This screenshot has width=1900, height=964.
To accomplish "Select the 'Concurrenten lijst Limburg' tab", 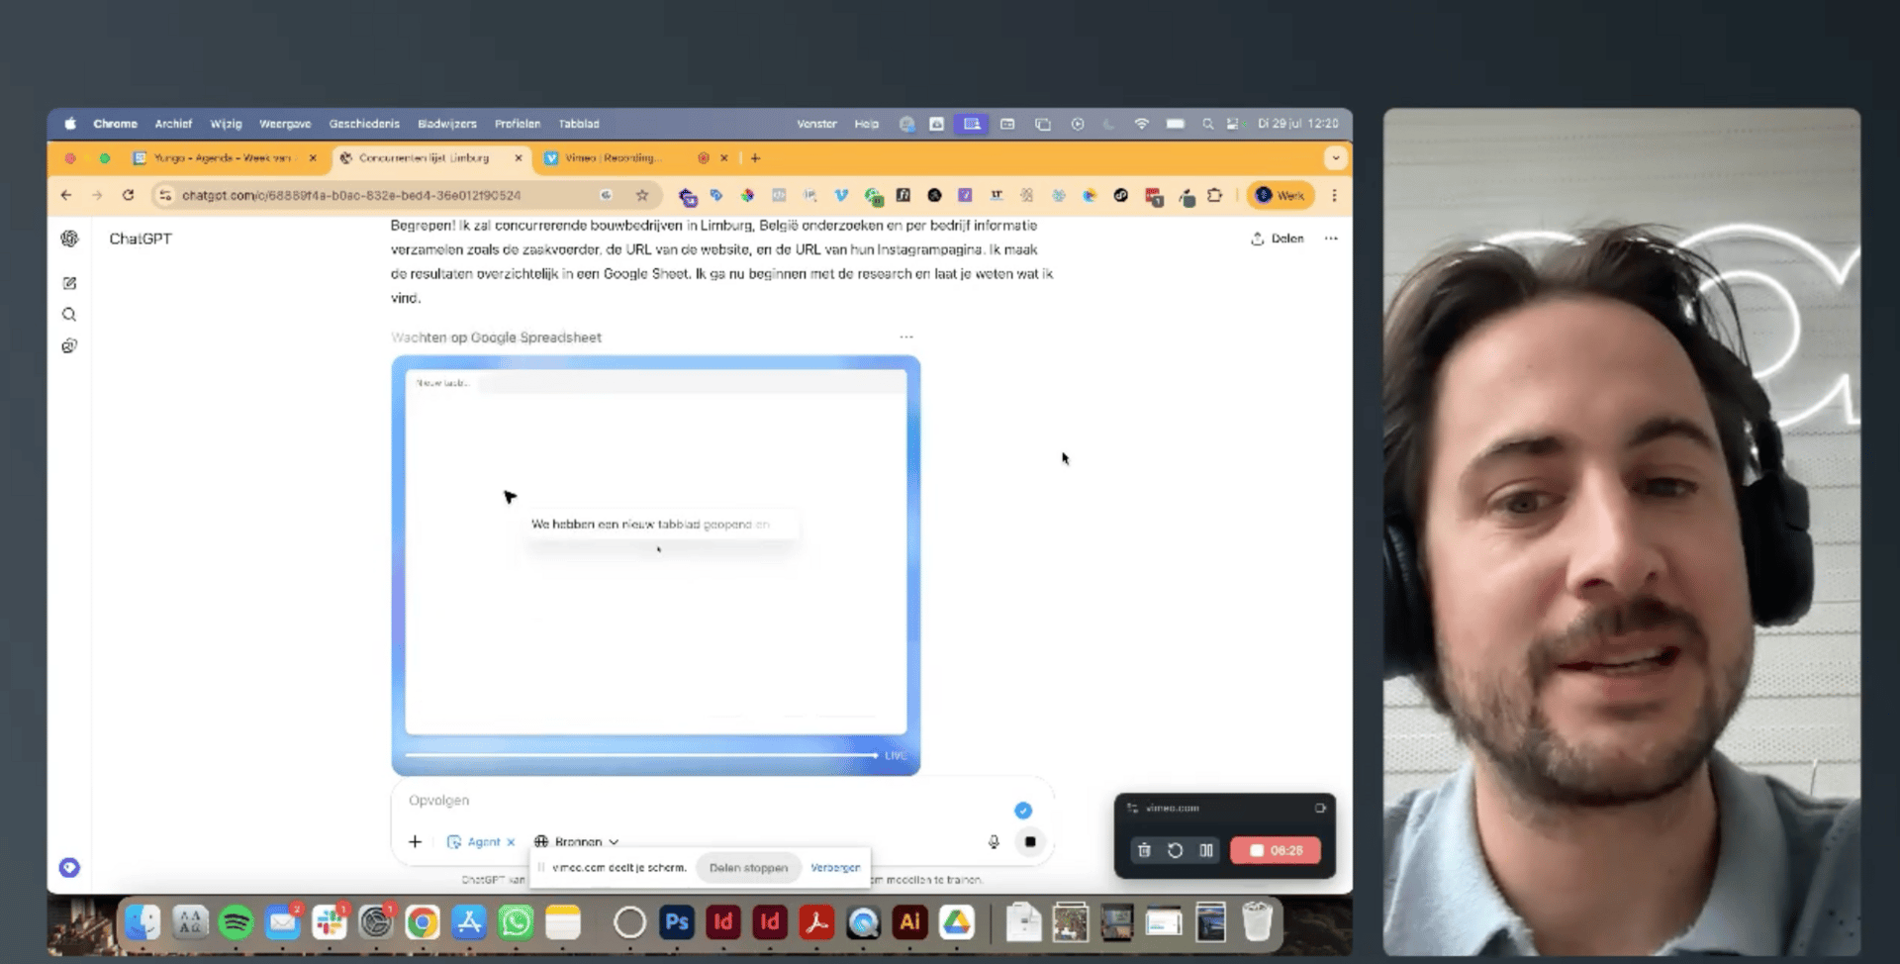I will click(x=424, y=158).
